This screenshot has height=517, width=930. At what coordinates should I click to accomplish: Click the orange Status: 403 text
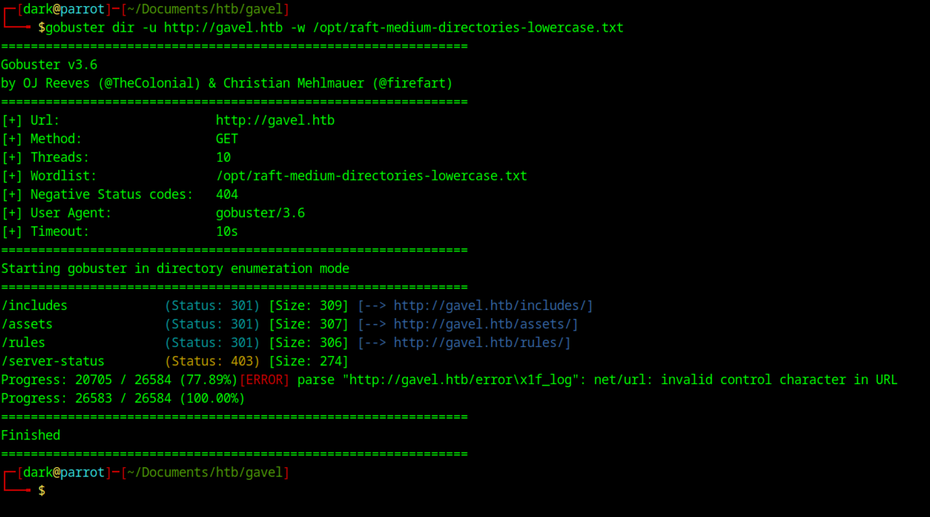click(x=212, y=361)
